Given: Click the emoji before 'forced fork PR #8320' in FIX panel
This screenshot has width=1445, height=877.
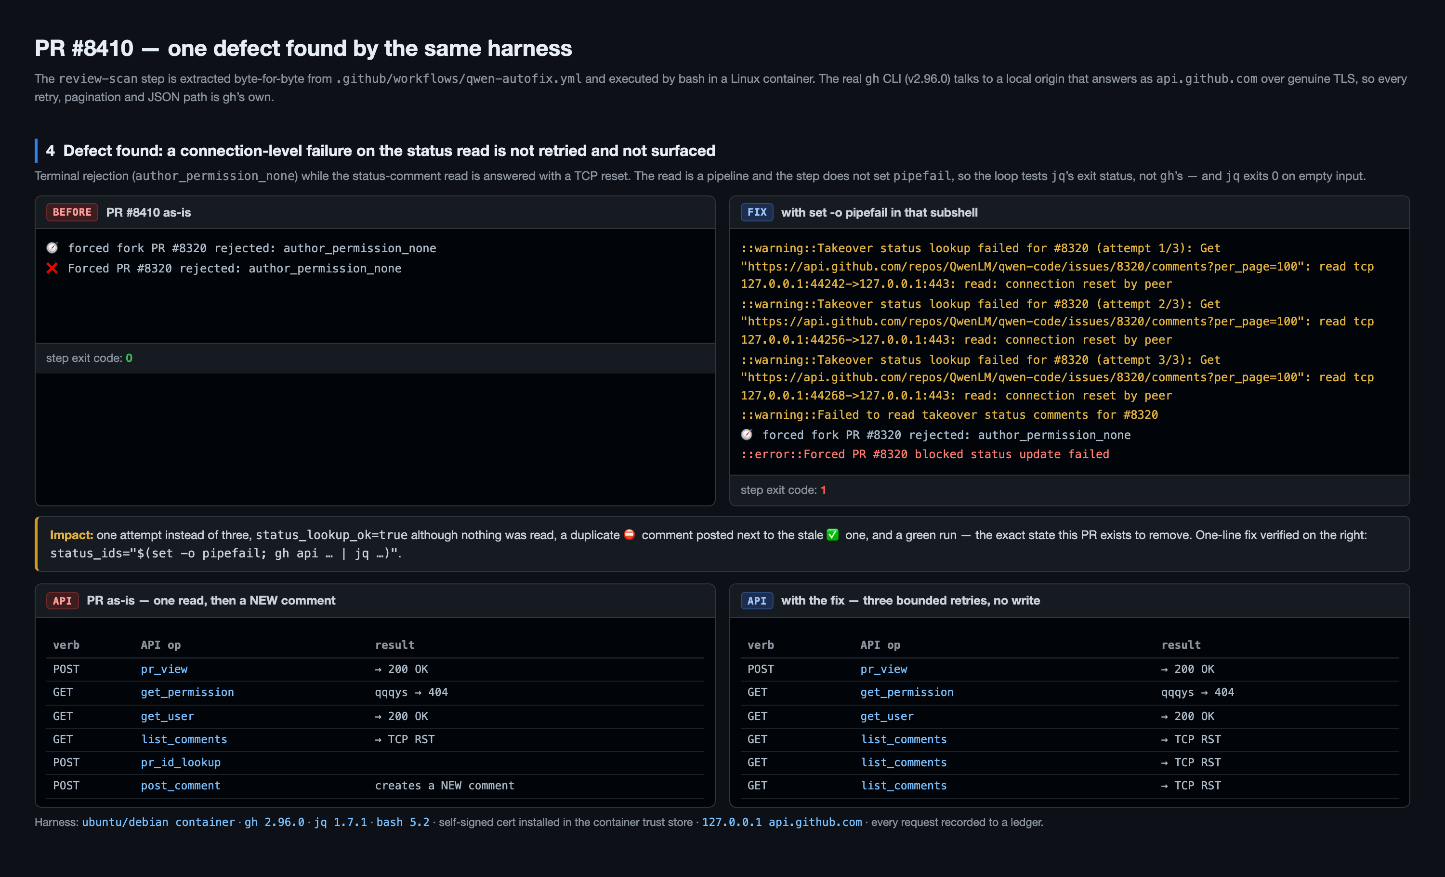Looking at the screenshot, I should (x=747, y=435).
